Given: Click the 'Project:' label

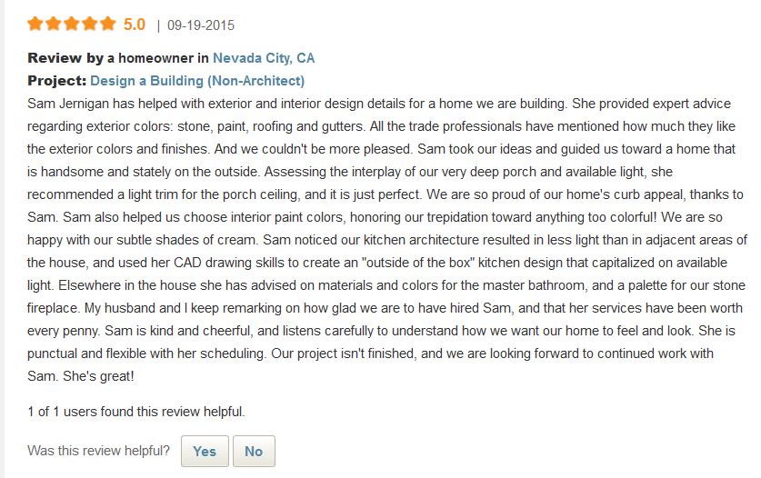Looking at the screenshot, I should tap(56, 81).
